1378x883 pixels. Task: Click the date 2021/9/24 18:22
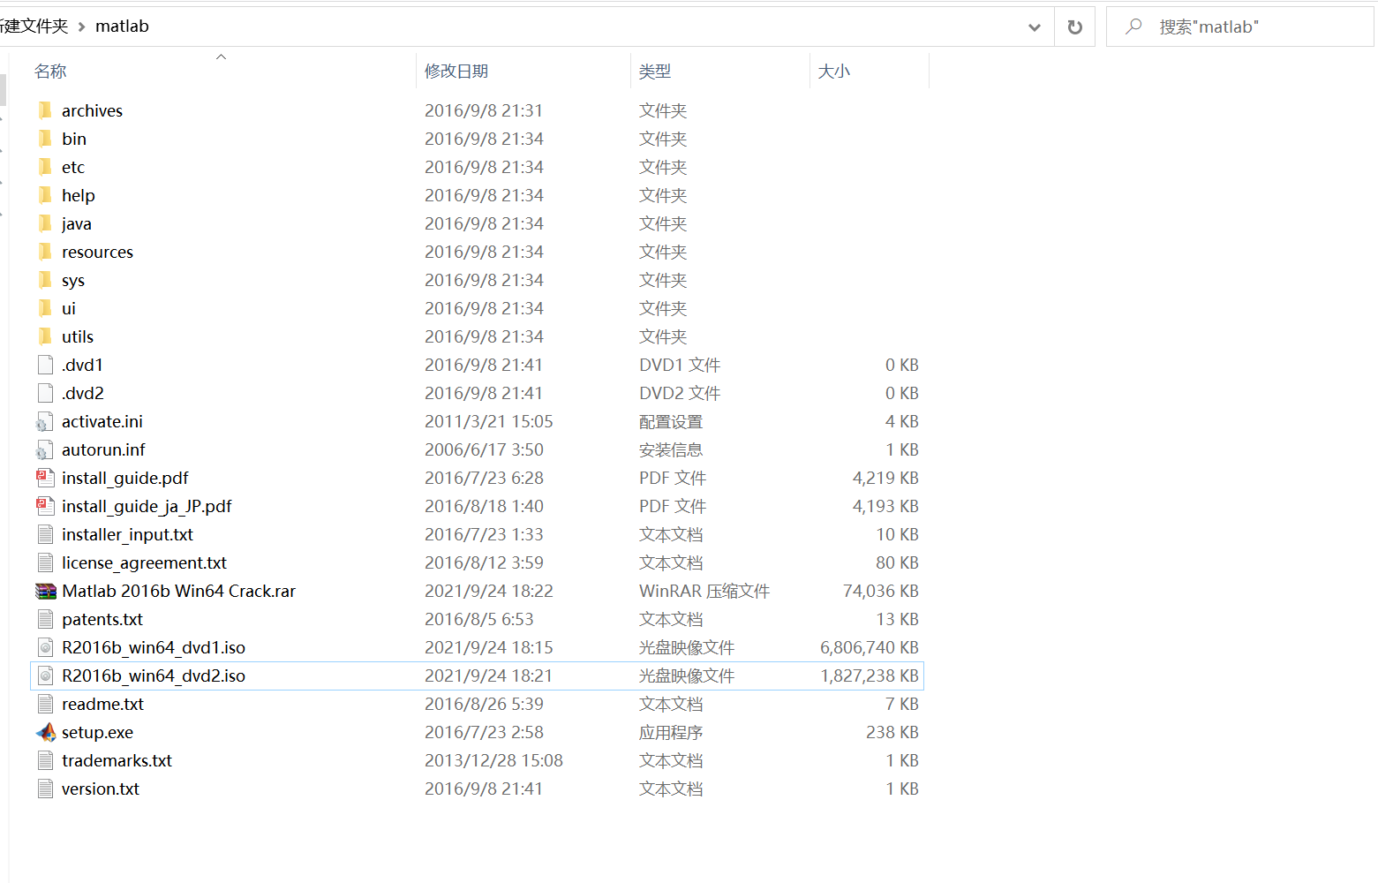tap(489, 591)
